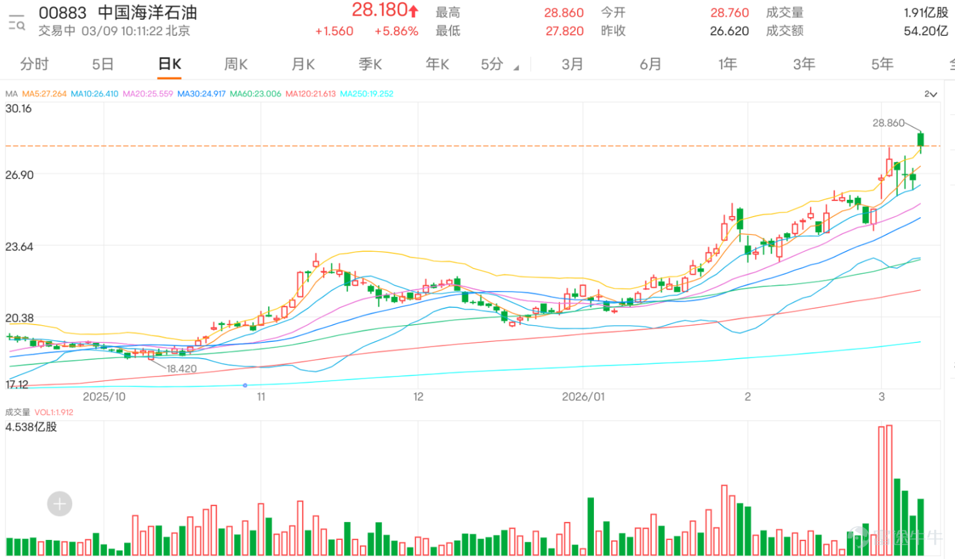Click the 最低 value 27.820
The width and height of the screenshot is (955, 559).
coord(565,31)
